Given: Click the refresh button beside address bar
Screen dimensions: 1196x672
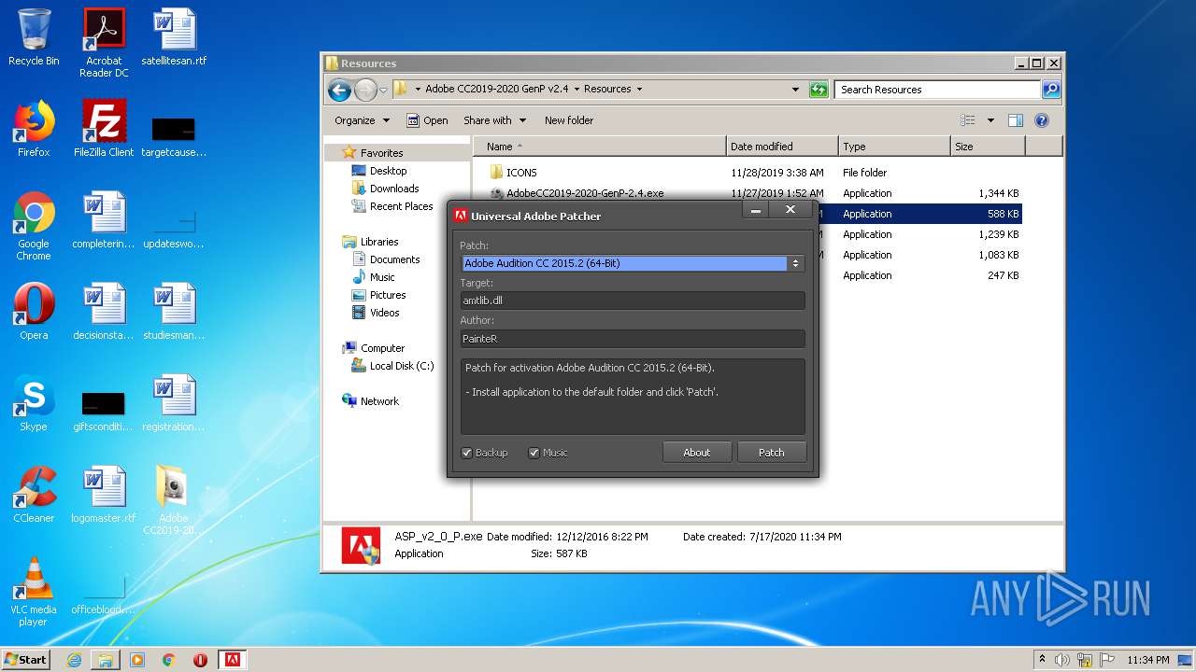Looking at the screenshot, I should coord(819,90).
